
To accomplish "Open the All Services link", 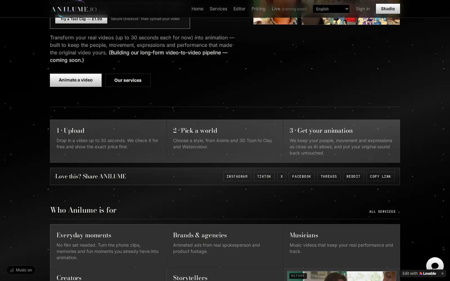I will [x=384, y=212].
